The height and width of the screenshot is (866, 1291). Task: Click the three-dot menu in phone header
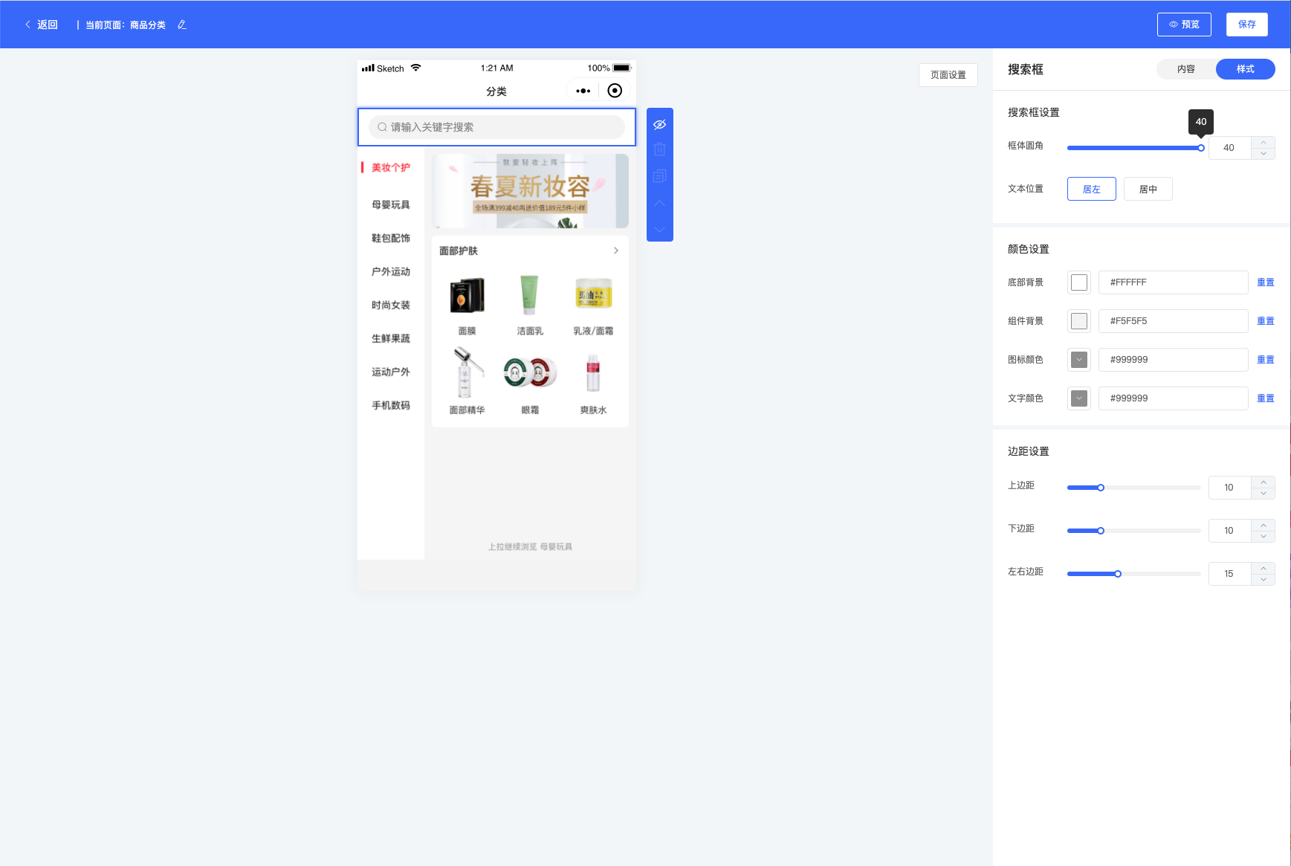point(583,91)
